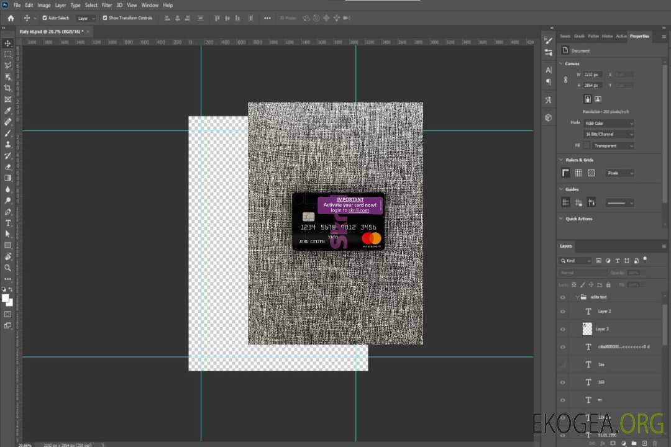Hide the Layer 2 text layer
Image resolution: width=671 pixels, height=447 pixels.
(x=563, y=312)
